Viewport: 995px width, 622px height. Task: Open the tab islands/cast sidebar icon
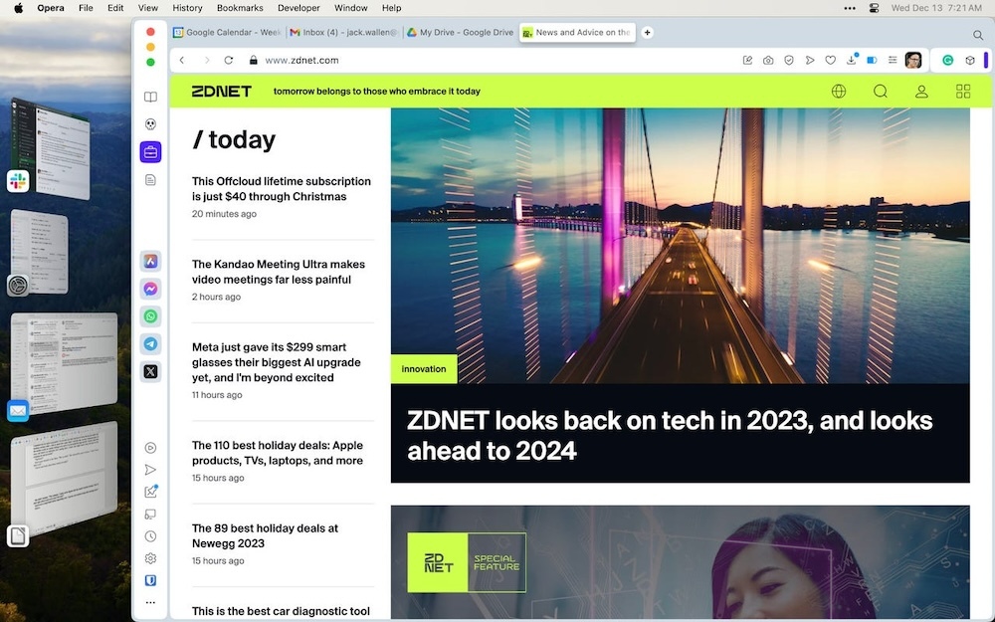pyautogui.click(x=150, y=515)
